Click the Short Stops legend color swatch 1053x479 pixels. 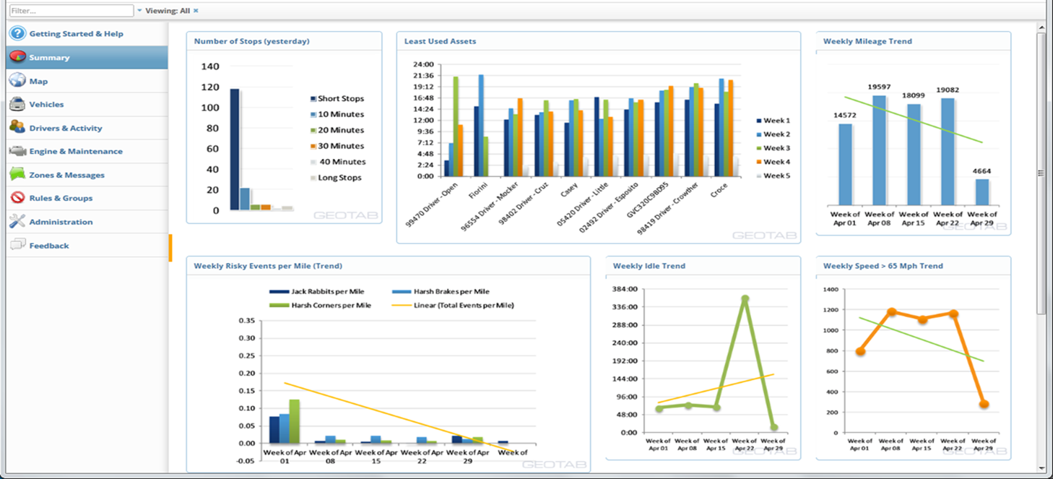(313, 99)
